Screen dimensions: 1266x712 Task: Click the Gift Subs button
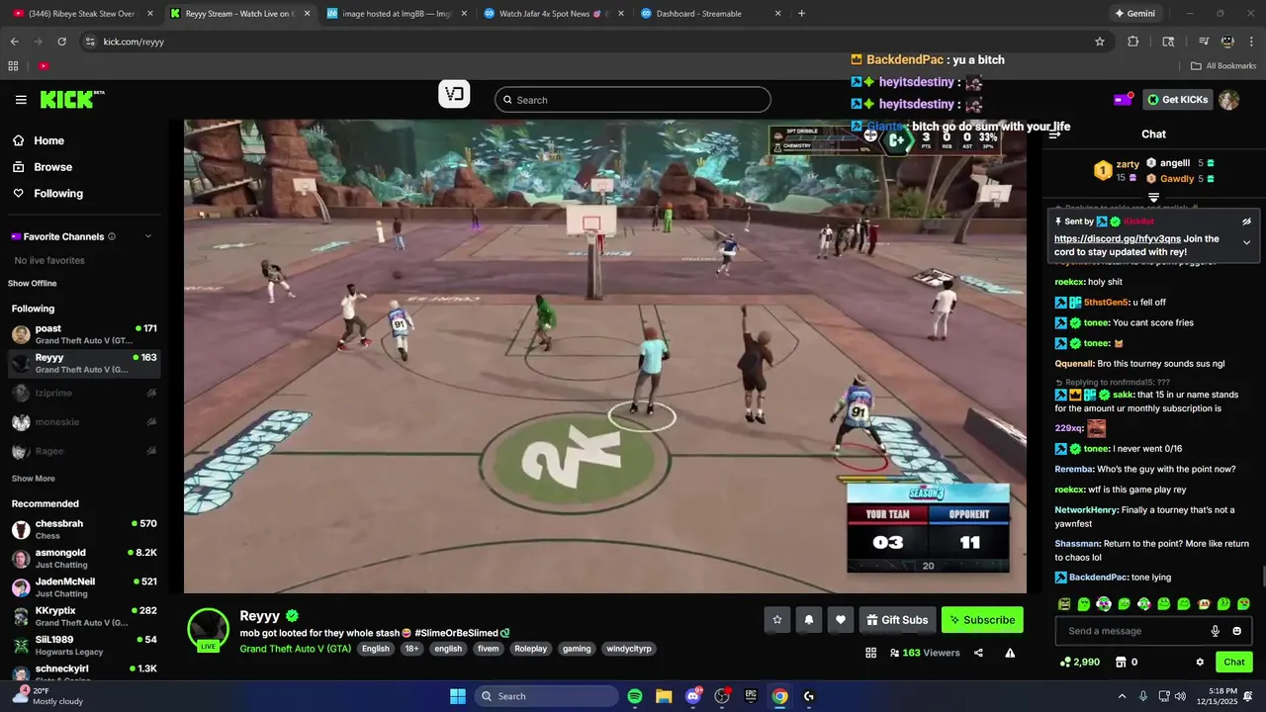897,620
